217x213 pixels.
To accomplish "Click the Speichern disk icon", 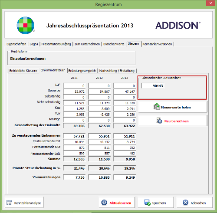I will click(147, 203).
